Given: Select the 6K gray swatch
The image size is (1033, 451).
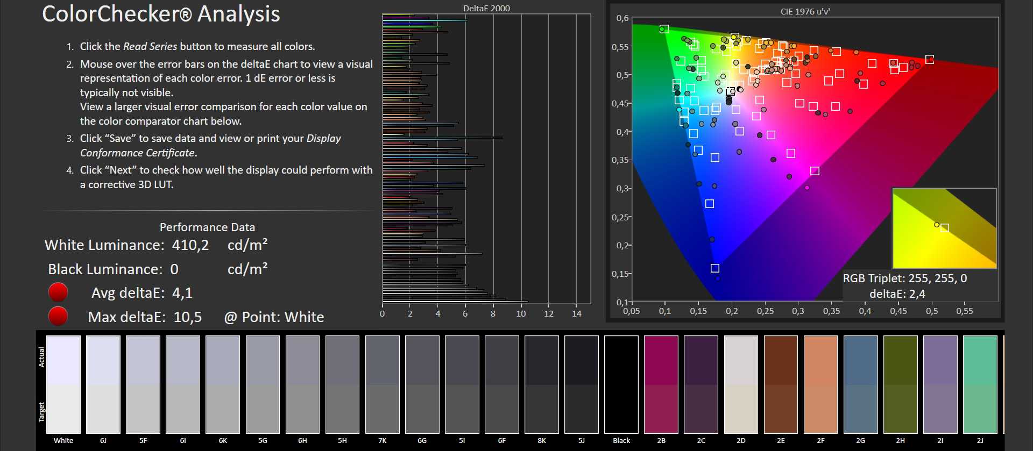Looking at the screenshot, I should [x=223, y=384].
